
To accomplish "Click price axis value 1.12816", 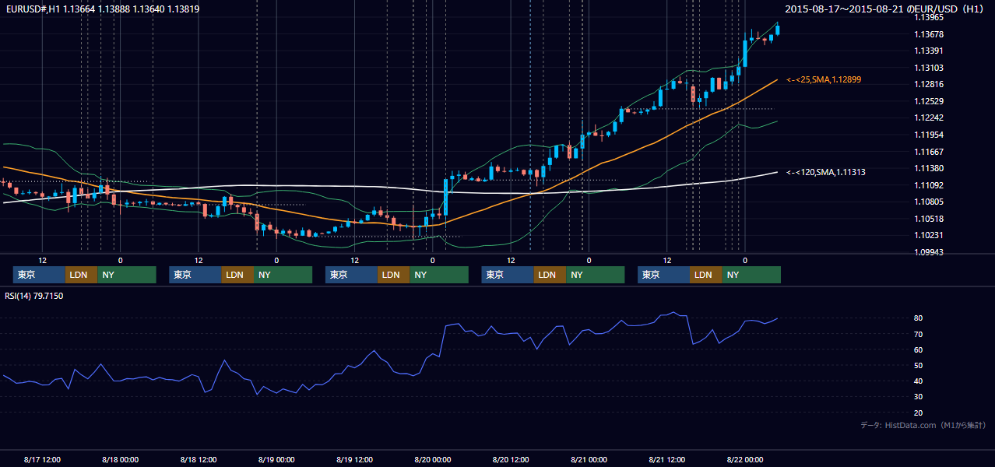I will [x=928, y=84].
